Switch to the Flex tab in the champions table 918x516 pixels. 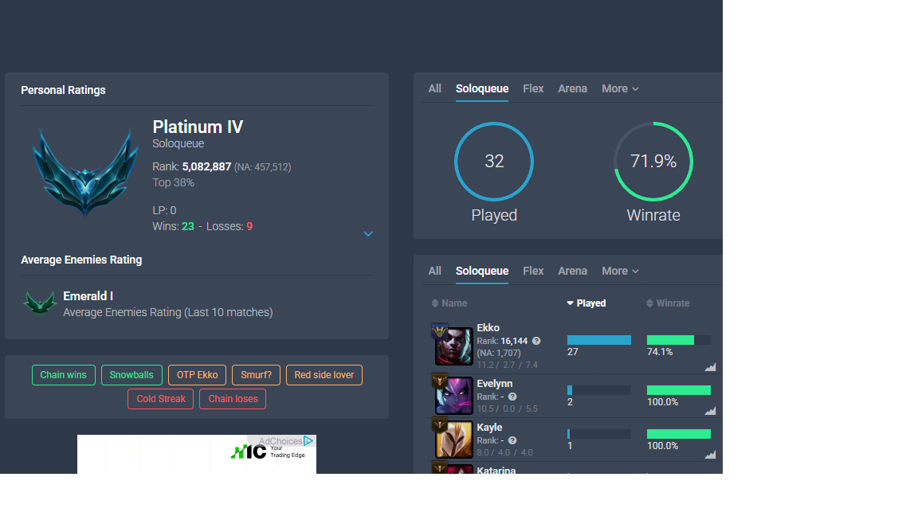[533, 272]
